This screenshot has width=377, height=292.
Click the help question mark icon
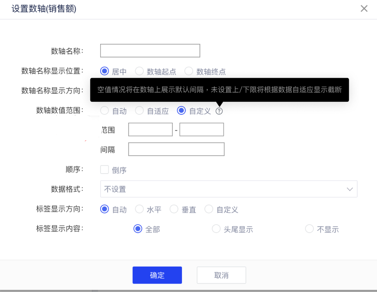219,111
